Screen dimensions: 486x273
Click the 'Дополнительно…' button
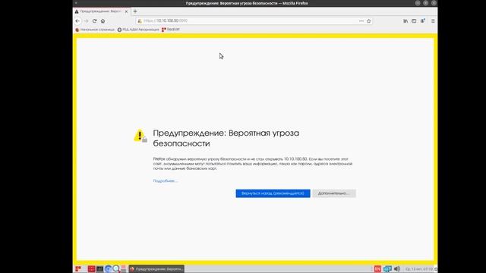click(334, 193)
